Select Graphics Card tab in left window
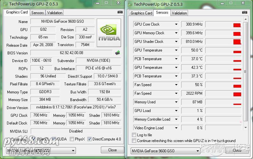This screenshot has width=253, height=159. [x=17, y=12]
